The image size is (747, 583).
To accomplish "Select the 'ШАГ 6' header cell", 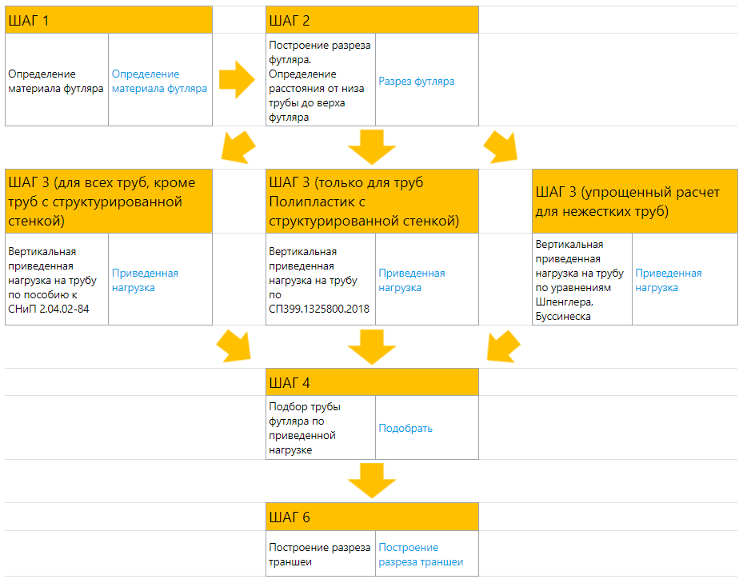I will [372, 517].
